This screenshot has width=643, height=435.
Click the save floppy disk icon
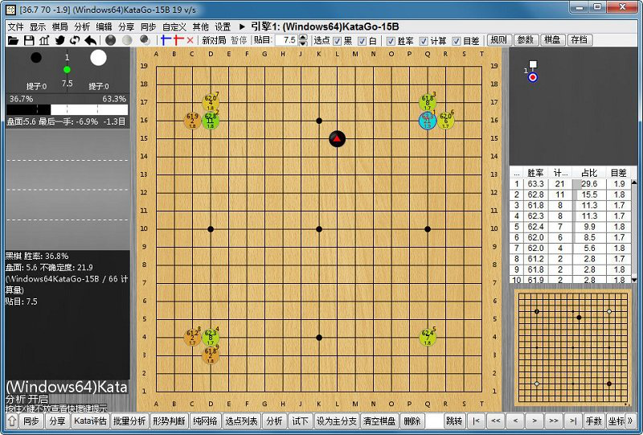(29, 40)
